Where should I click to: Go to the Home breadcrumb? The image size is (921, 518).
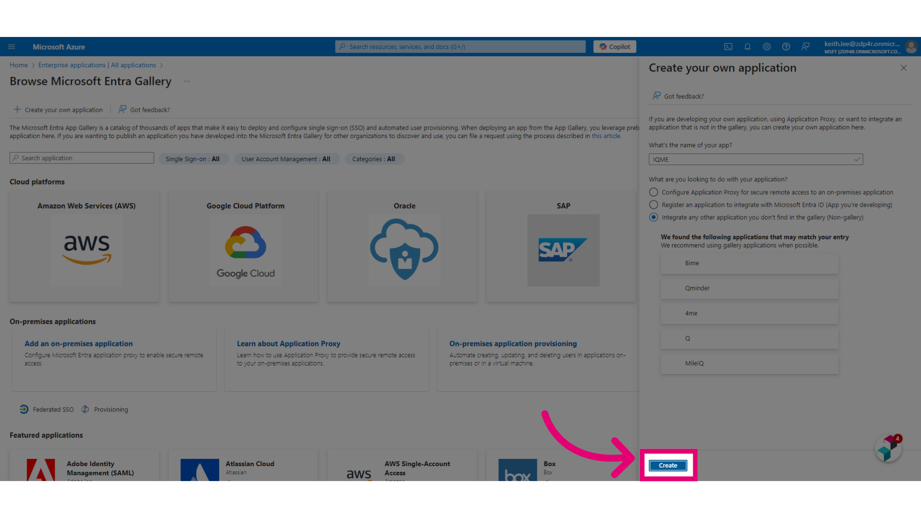pyautogui.click(x=19, y=65)
